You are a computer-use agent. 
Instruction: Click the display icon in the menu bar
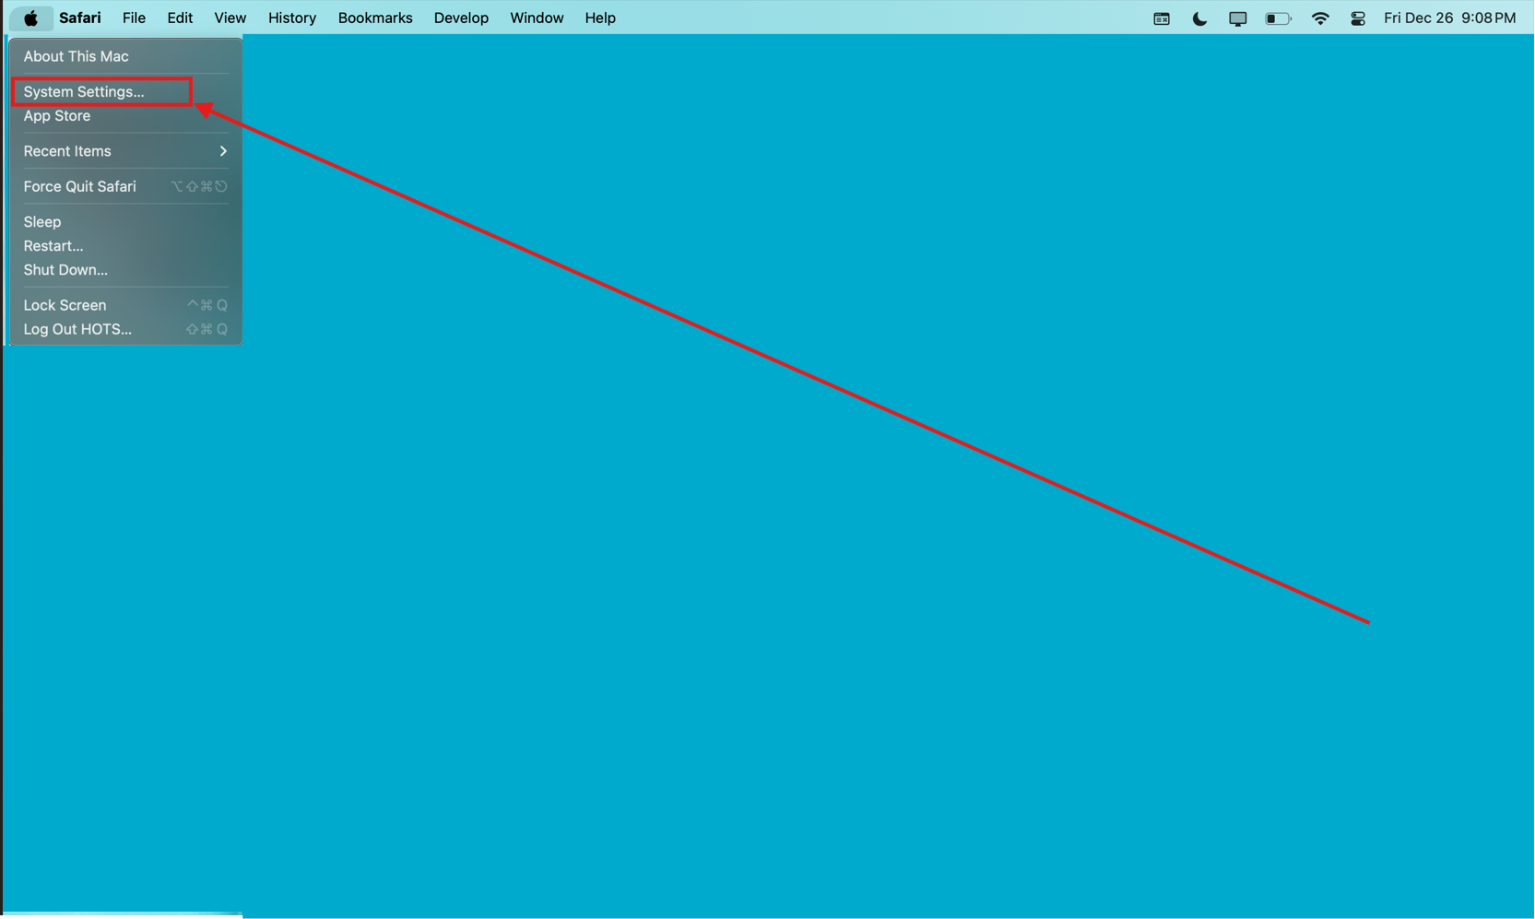[1237, 18]
